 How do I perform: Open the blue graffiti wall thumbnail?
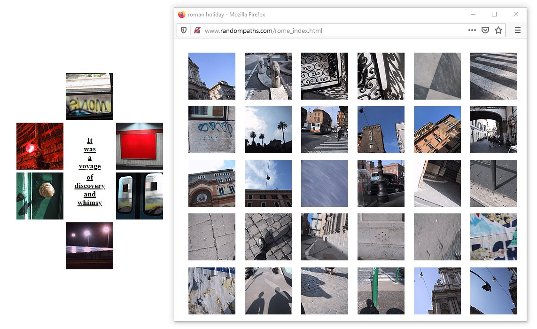pyautogui.click(x=212, y=130)
